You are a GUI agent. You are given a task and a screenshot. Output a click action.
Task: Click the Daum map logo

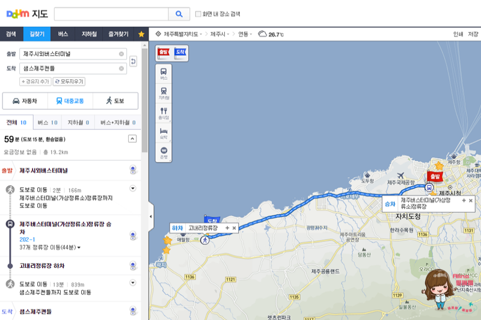pyautogui.click(x=27, y=14)
